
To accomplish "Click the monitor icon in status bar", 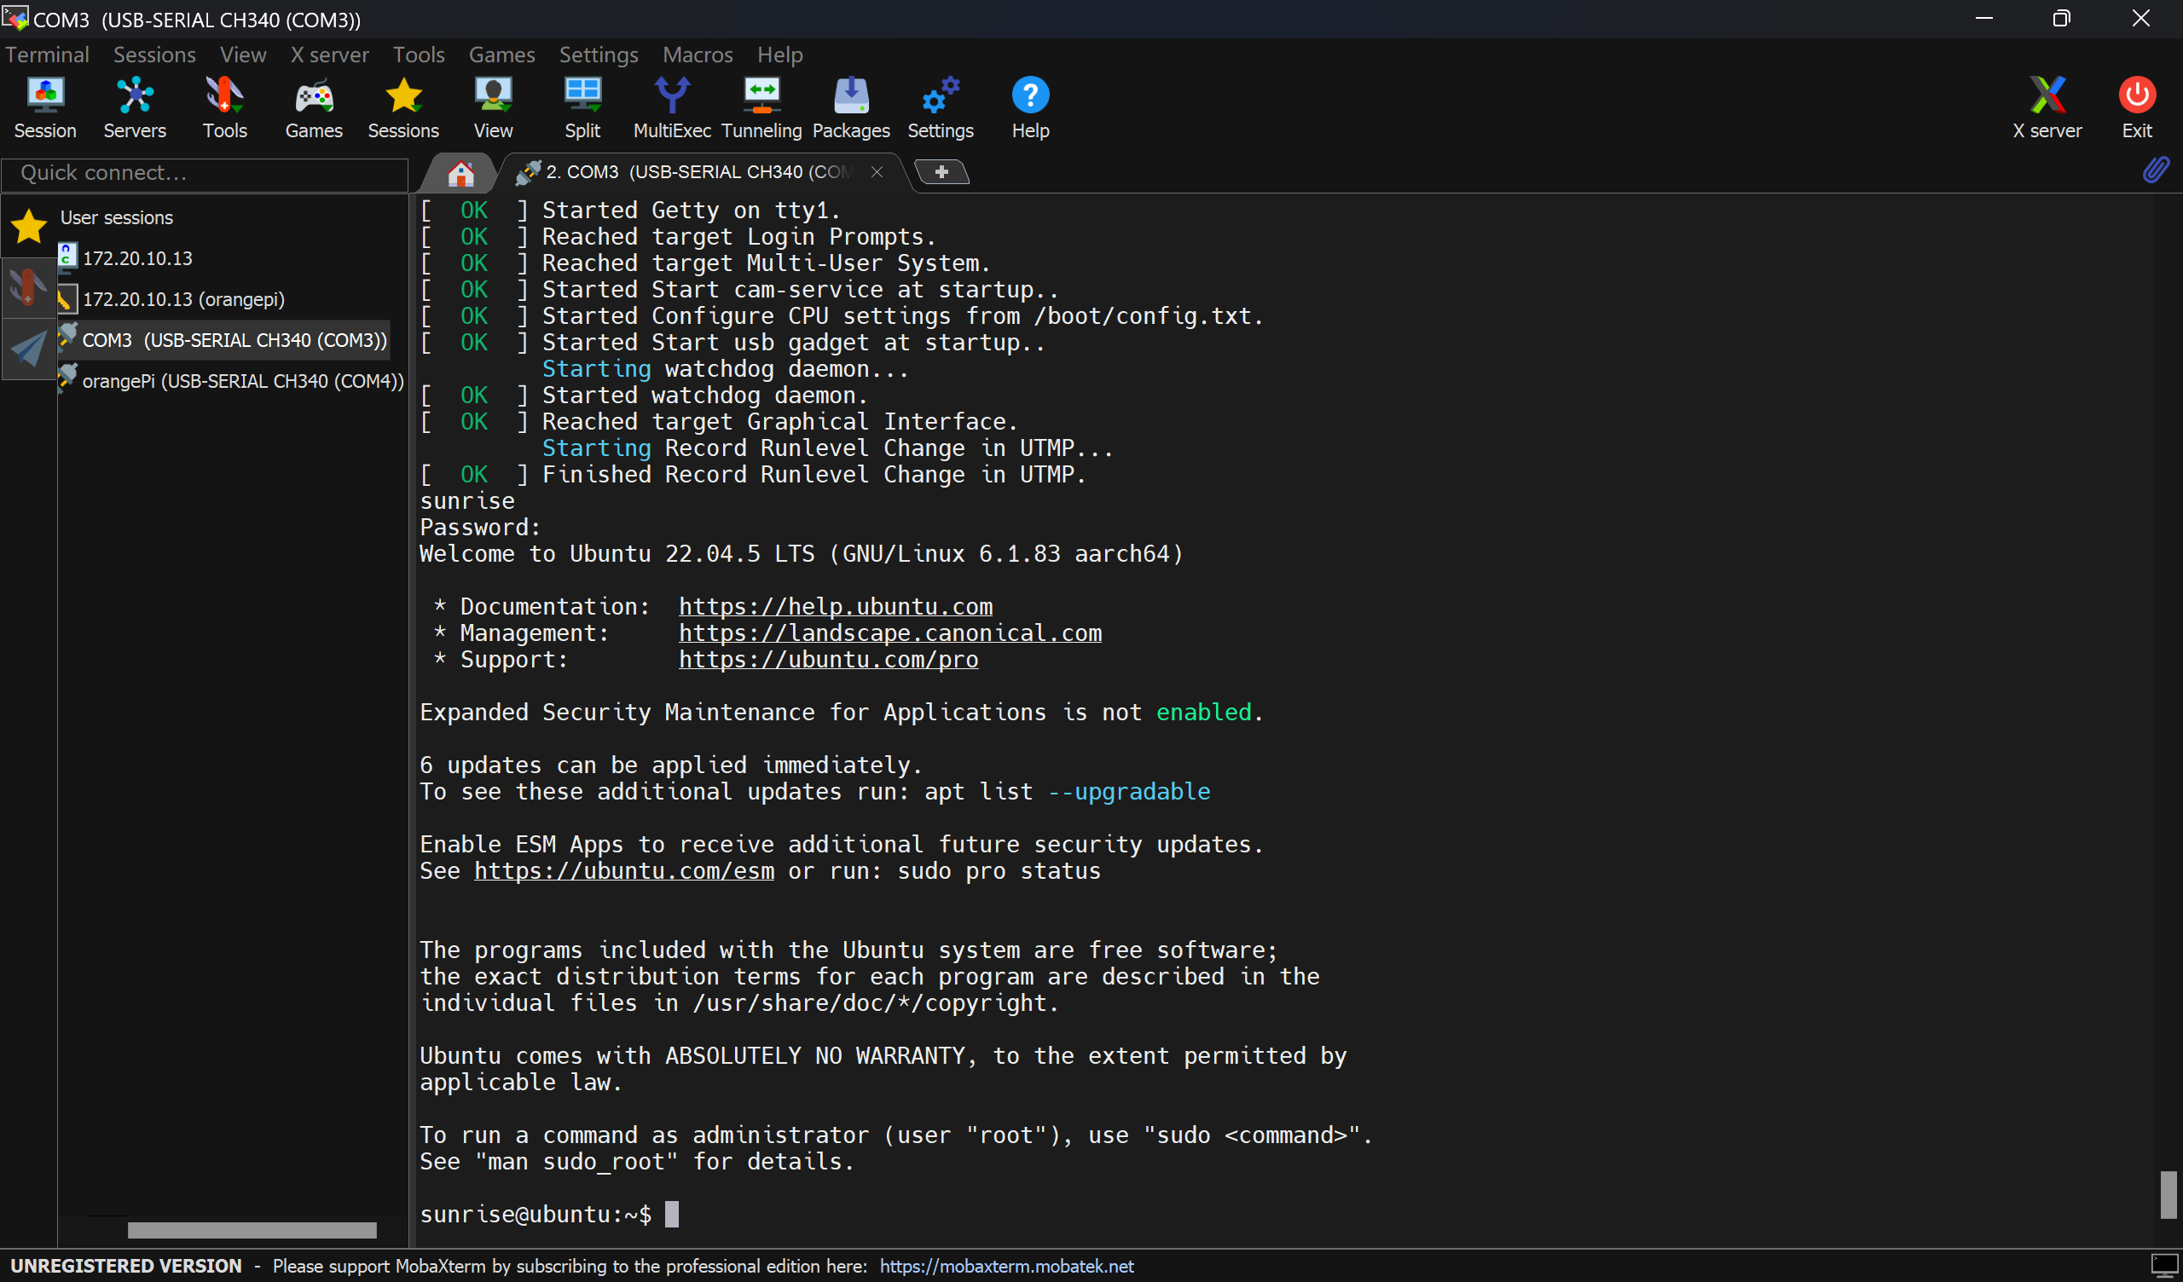I will (2165, 1266).
